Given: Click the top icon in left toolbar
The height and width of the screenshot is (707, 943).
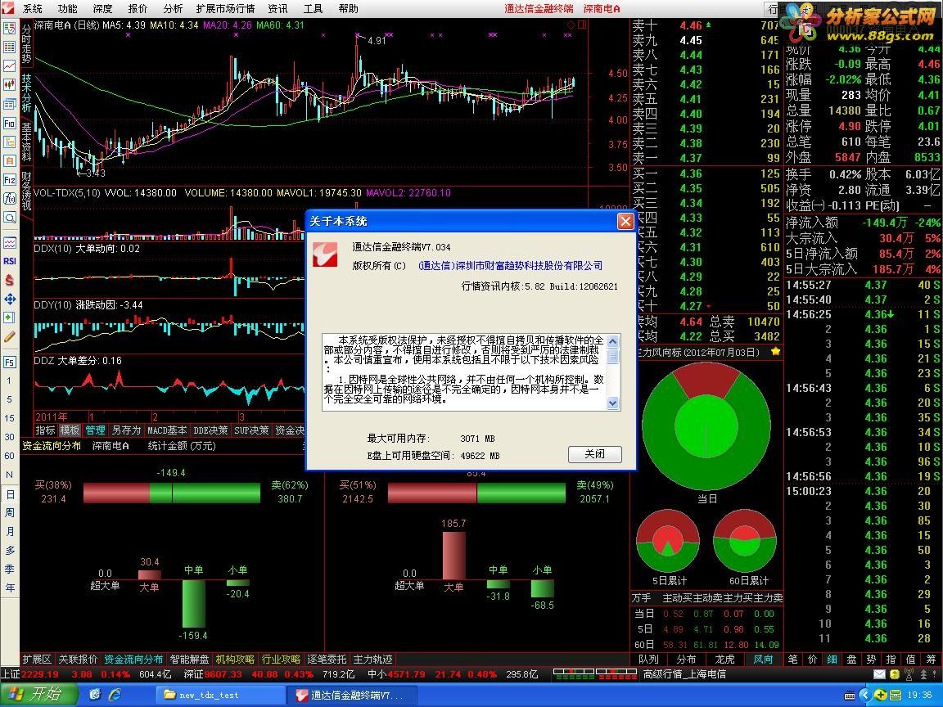Looking at the screenshot, I should (x=9, y=28).
